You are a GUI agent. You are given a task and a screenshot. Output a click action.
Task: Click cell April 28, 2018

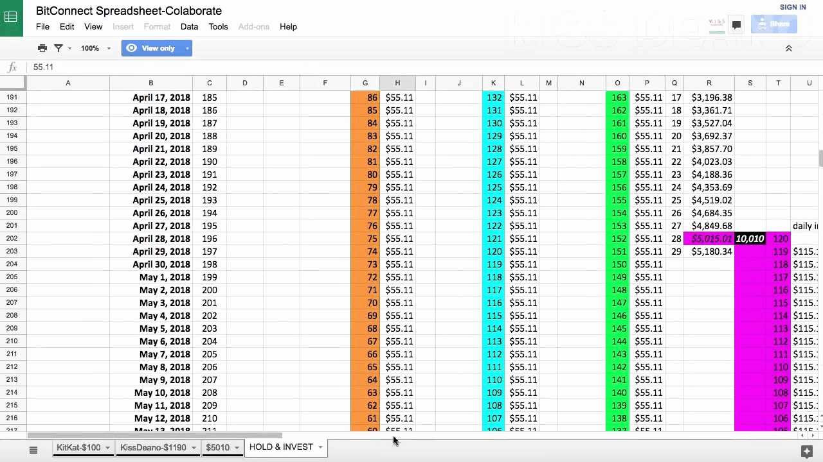[151, 239]
